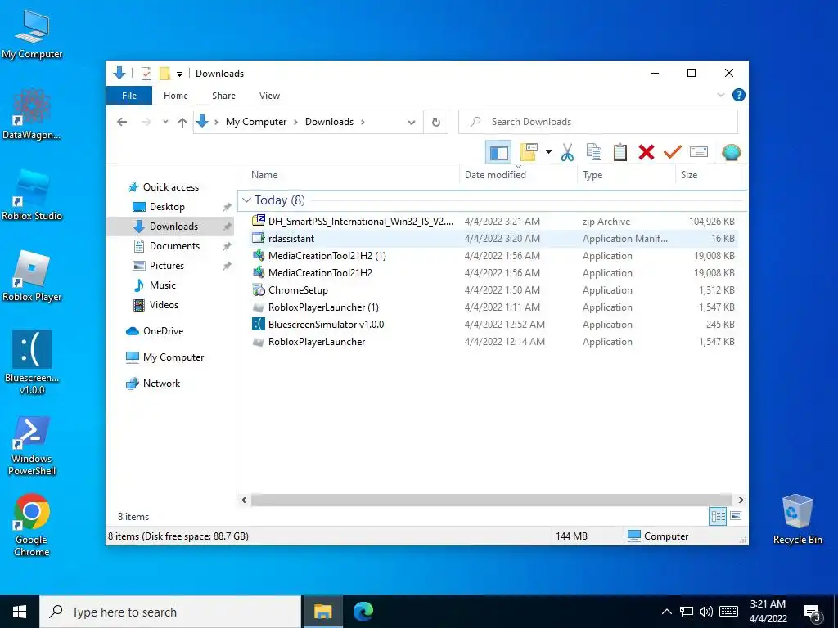
Task: Click the Up one level arrow
Action: [182, 123]
